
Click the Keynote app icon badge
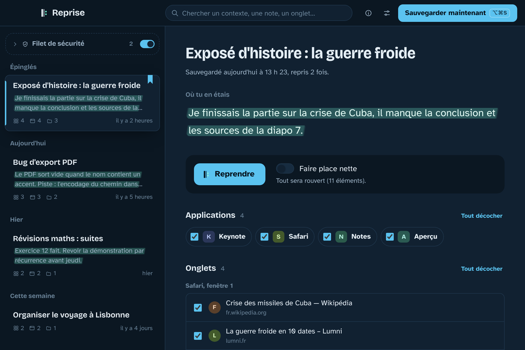(x=209, y=236)
